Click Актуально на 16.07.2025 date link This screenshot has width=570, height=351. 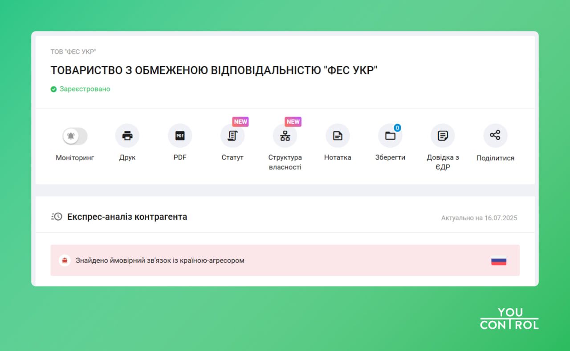[479, 218]
